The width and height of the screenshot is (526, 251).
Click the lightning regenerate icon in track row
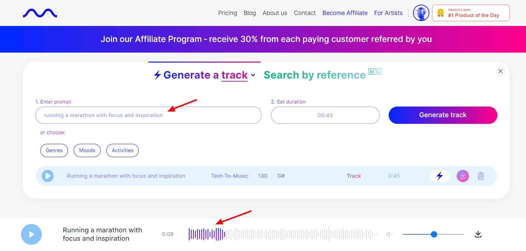[x=440, y=176]
